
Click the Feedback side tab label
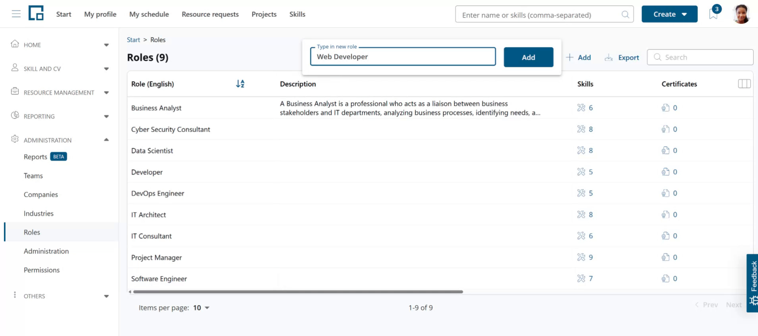point(754,276)
